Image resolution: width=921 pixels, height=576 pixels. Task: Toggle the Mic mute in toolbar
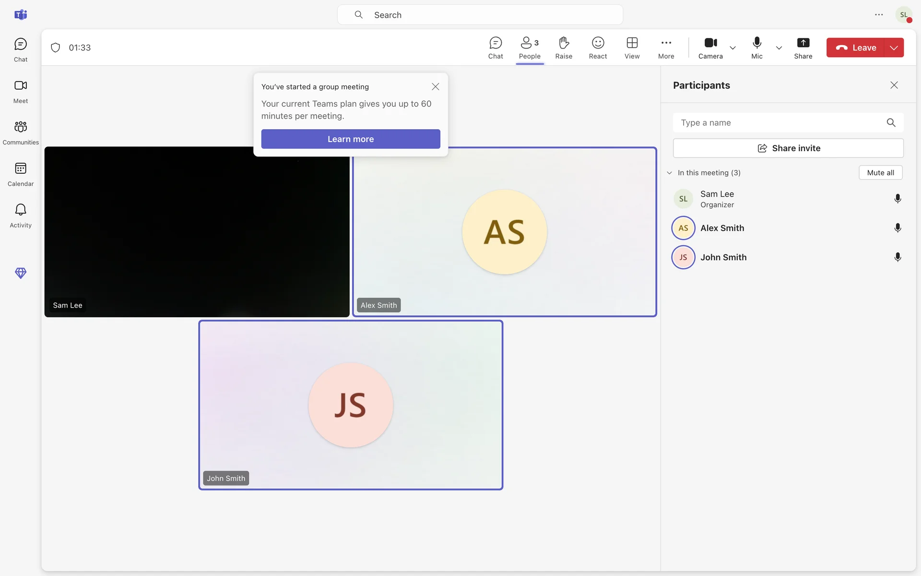[757, 48]
